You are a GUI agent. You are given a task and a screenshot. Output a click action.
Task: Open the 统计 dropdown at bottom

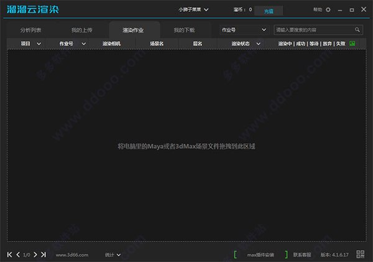[113, 255]
